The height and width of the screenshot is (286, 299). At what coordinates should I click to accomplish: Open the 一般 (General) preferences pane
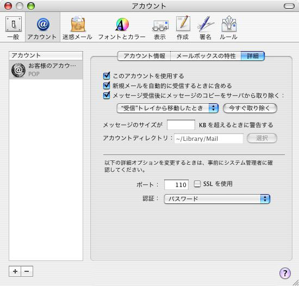[x=13, y=28]
